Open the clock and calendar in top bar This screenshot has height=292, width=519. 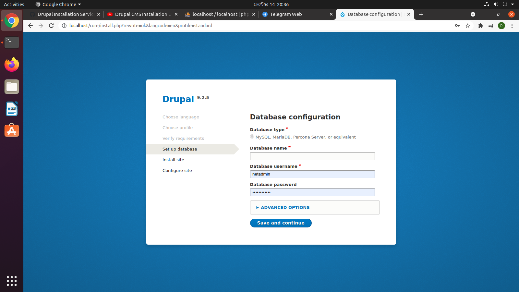(x=271, y=5)
